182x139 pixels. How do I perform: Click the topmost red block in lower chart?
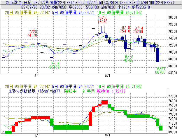click(x=105, y=102)
